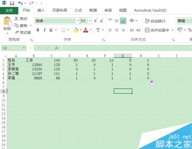Screen dimensions: 192x149
Task: Click the Undo arrow icon
Action: click(x=21, y=3)
